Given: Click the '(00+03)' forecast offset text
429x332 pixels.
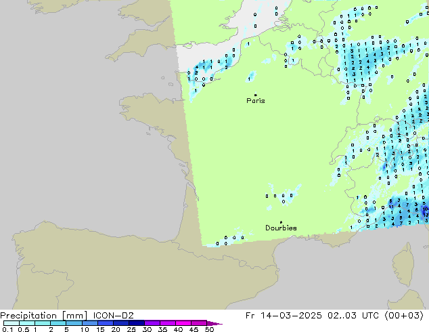Looking at the screenshot, I should click(x=404, y=316).
